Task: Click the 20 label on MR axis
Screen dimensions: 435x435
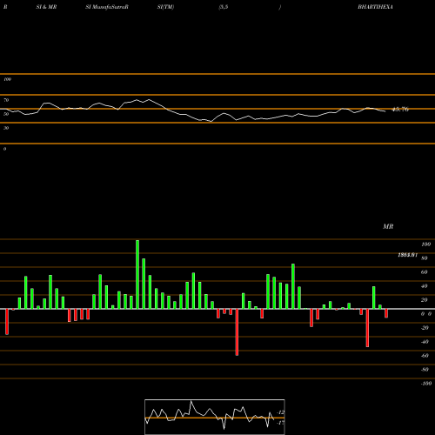Action: (x=425, y=300)
